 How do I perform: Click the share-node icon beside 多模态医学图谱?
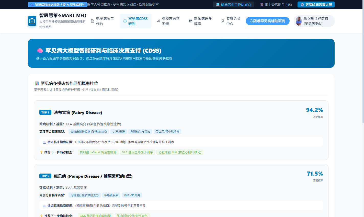tap(158, 21)
